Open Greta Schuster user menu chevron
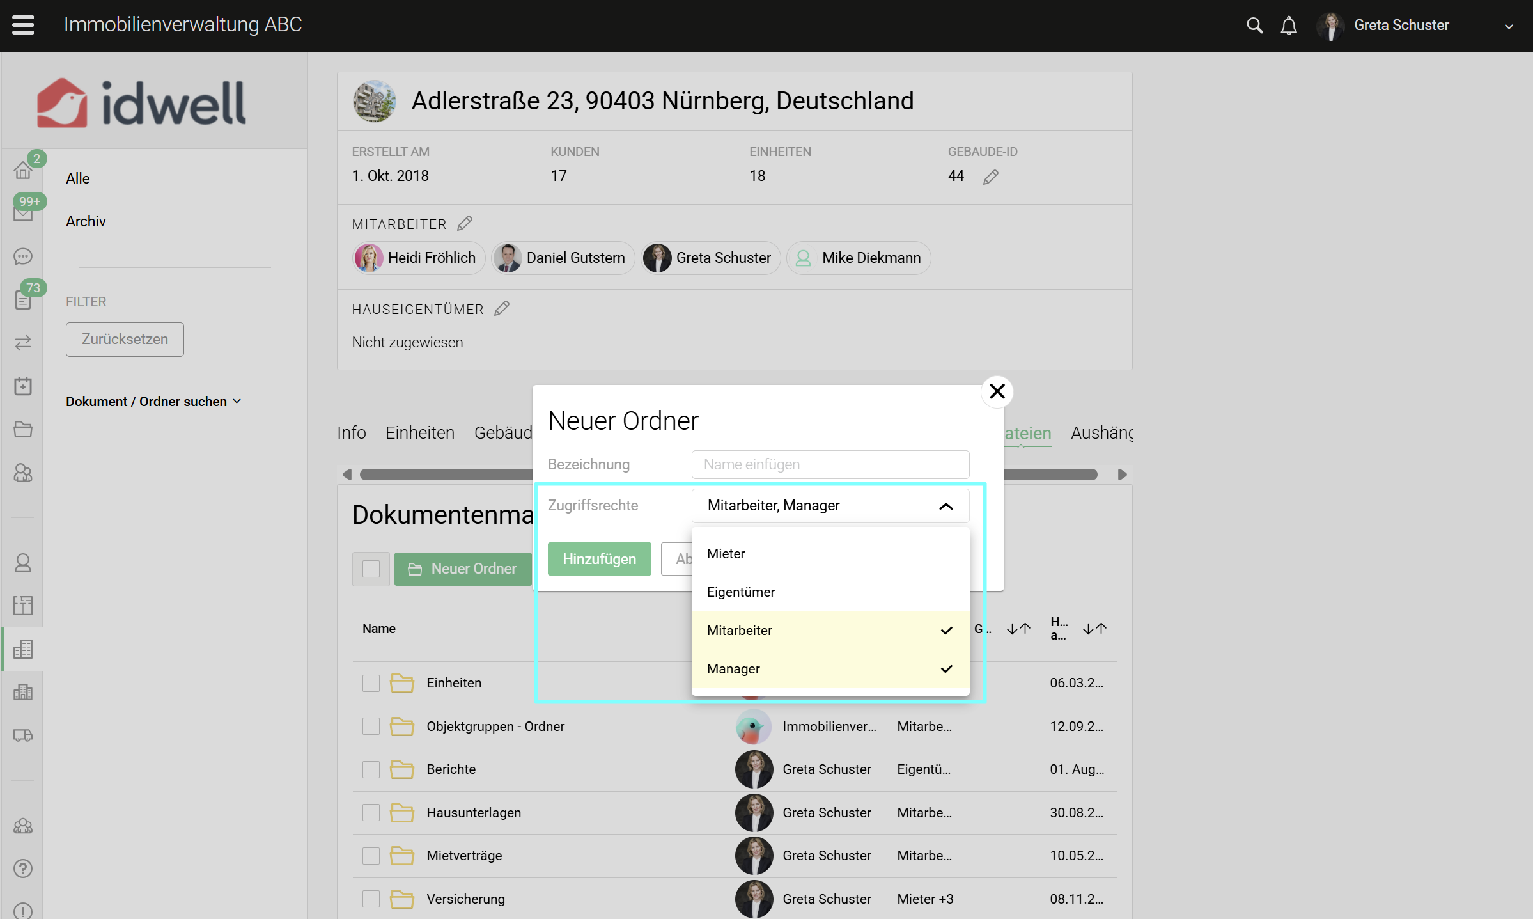This screenshot has width=1533, height=919. 1509,27
